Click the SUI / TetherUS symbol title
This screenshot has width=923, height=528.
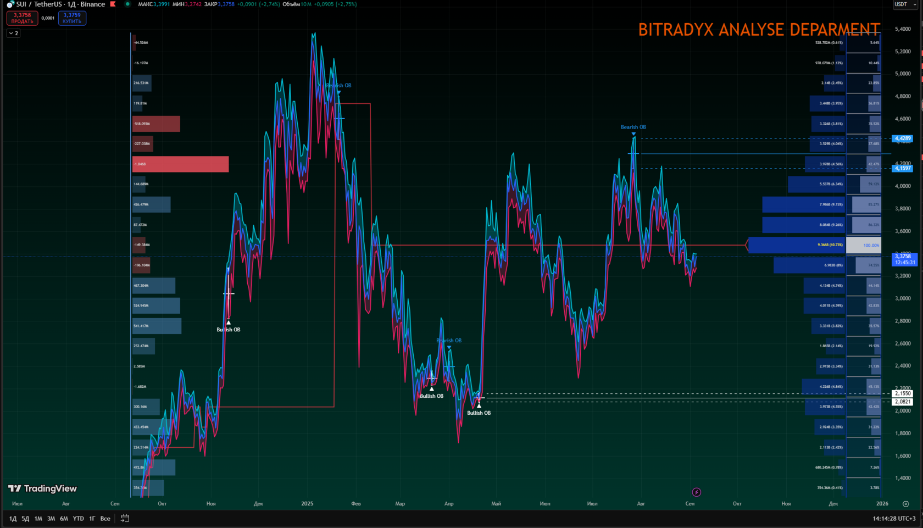point(38,4)
